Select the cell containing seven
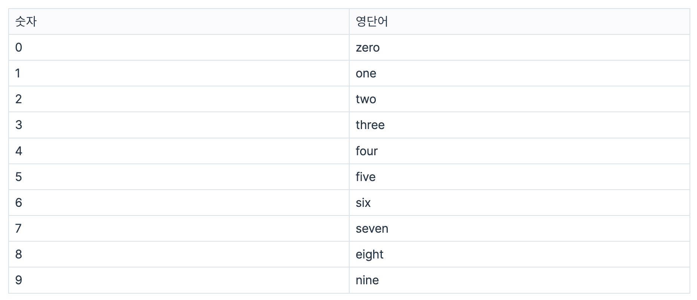This screenshot has width=697, height=300. tap(519, 229)
